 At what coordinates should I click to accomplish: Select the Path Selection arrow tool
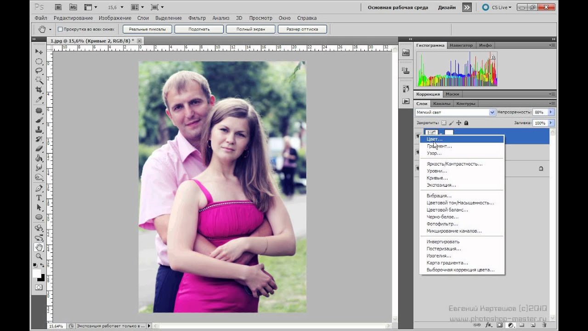pyautogui.click(x=39, y=208)
